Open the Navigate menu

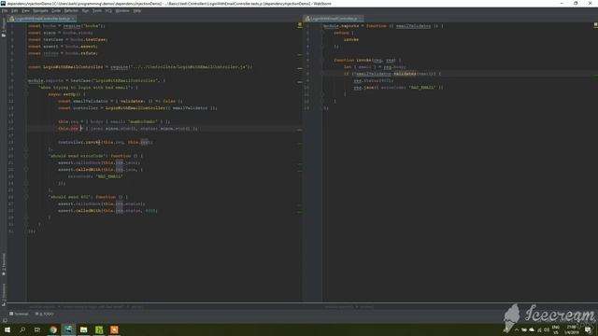coord(40,10)
